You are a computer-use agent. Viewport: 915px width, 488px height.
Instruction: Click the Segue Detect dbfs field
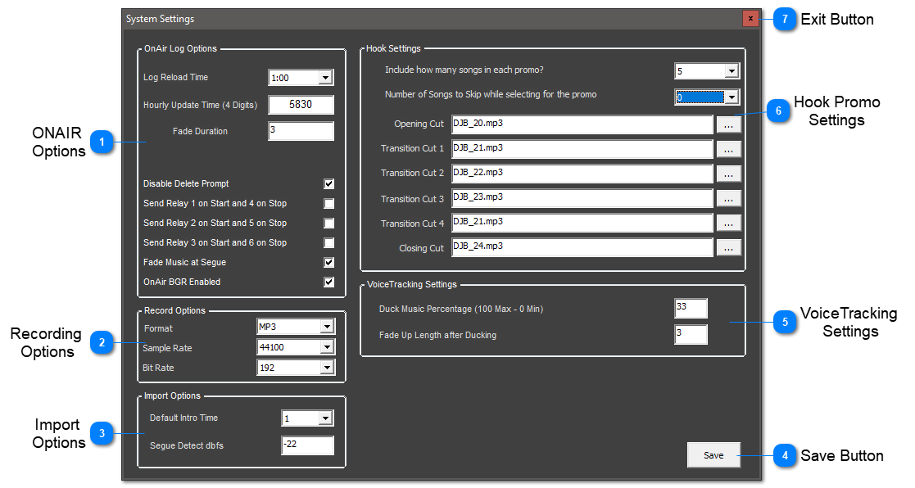(x=307, y=445)
